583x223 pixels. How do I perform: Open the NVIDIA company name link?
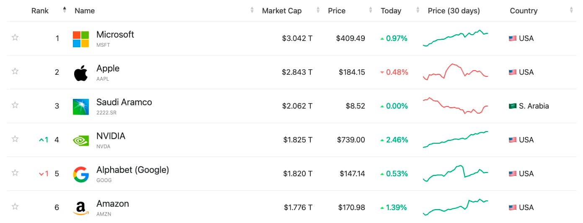(x=111, y=136)
